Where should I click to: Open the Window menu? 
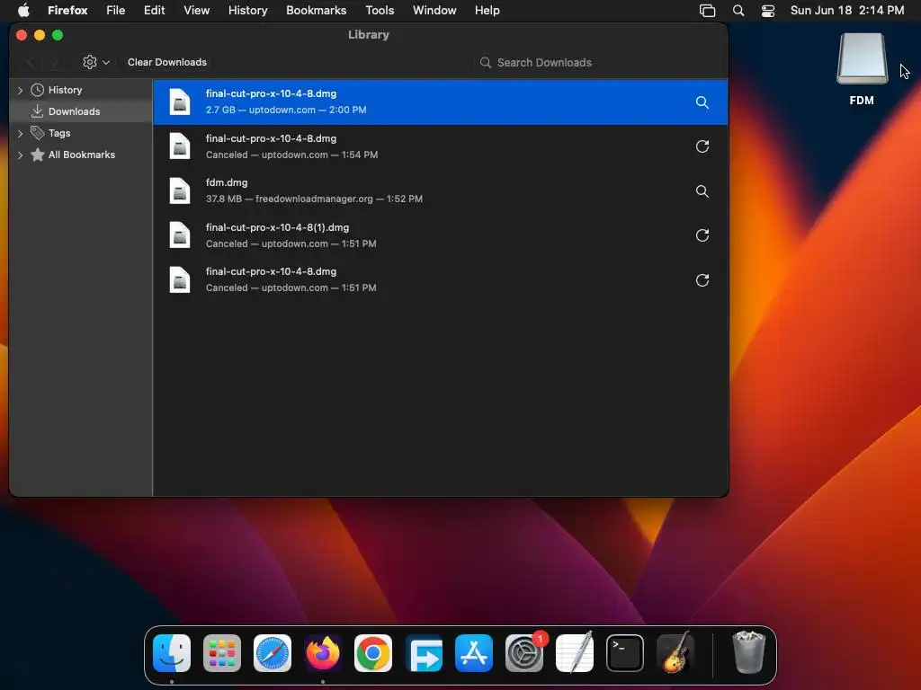tap(434, 11)
